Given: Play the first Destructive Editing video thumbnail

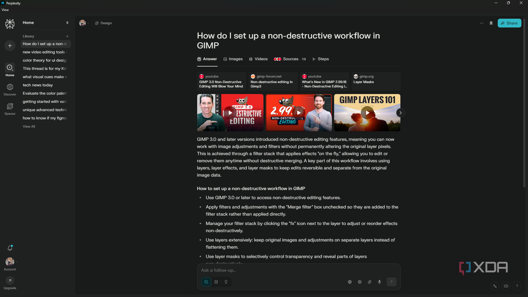Looking at the screenshot, I should [230, 113].
